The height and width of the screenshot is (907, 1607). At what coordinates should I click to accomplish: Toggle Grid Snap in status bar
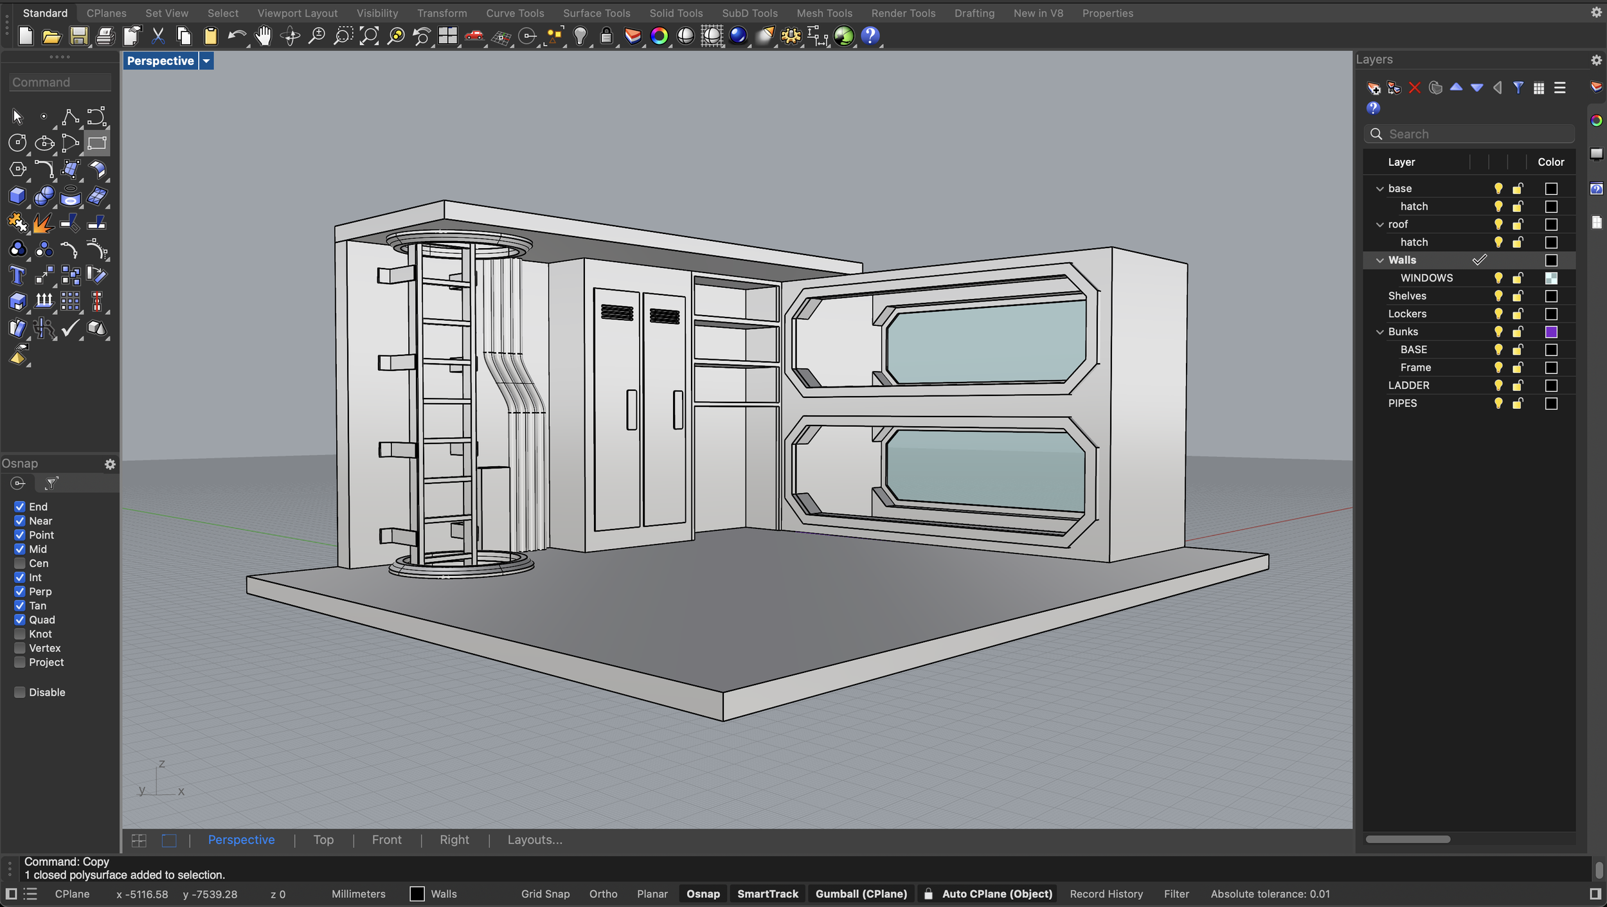point(545,894)
